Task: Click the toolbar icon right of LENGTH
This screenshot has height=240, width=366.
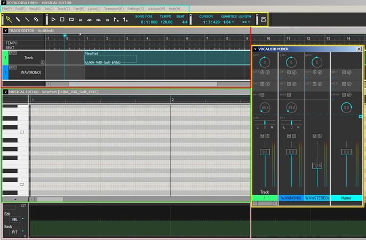Action: pyautogui.click(x=264, y=20)
